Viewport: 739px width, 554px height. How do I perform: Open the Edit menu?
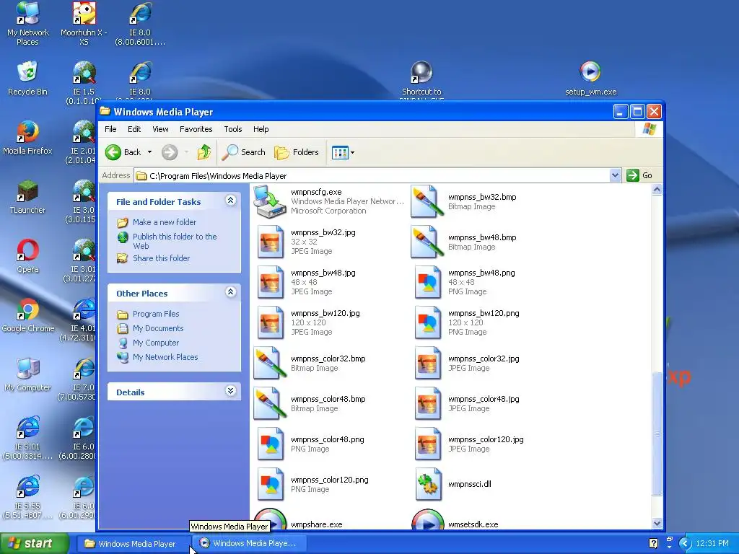coord(134,129)
